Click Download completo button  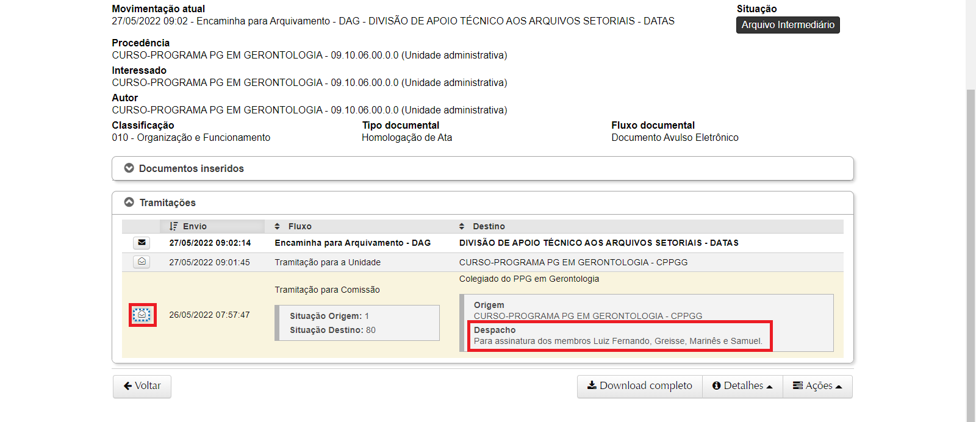coord(639,386)
